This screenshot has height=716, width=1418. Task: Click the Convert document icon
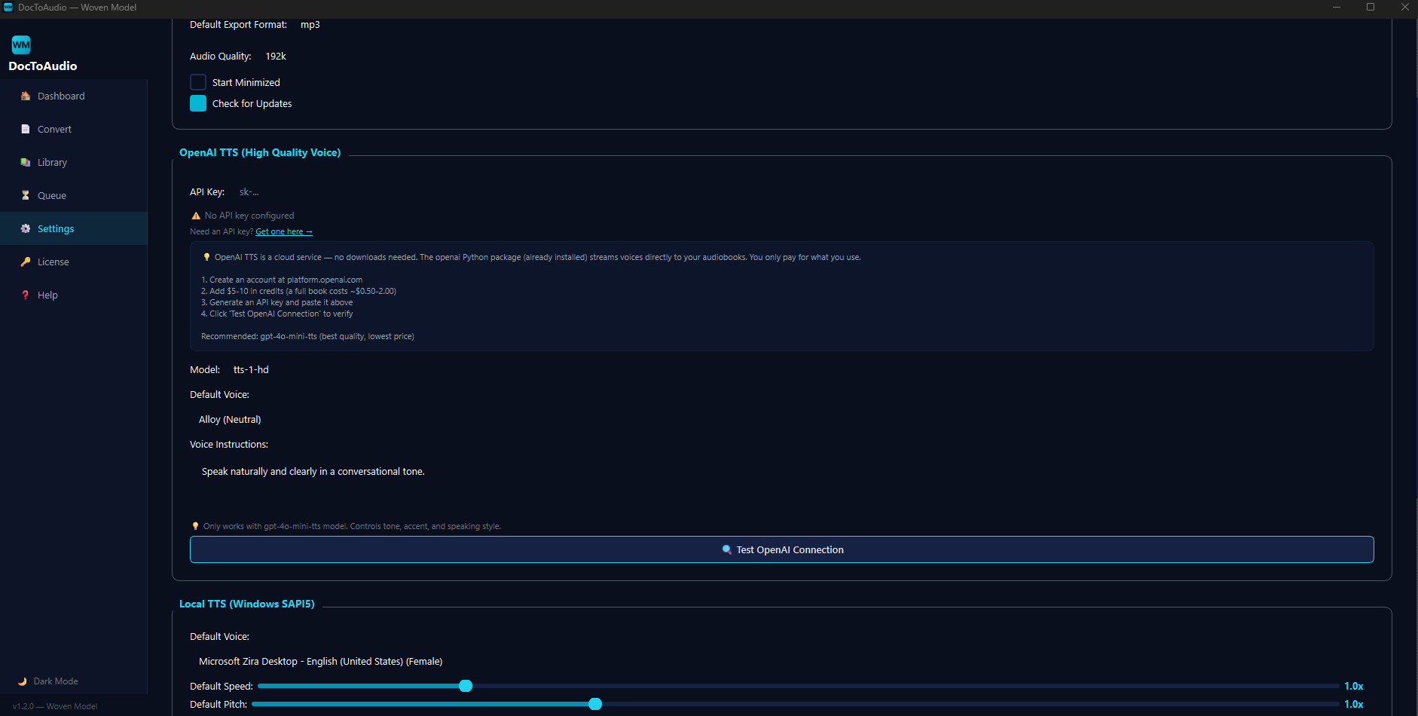coord(26,129)
